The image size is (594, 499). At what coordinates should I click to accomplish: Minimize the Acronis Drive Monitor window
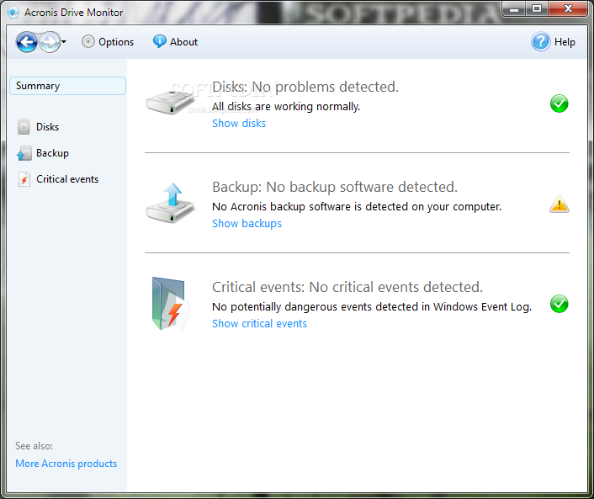514,9
